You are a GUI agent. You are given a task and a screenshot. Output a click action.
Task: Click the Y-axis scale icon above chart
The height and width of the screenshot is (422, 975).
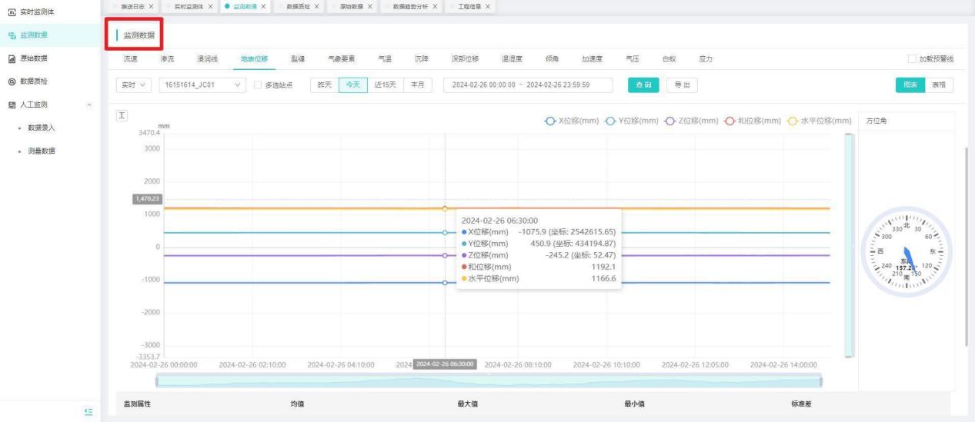(x=121, y=115)
